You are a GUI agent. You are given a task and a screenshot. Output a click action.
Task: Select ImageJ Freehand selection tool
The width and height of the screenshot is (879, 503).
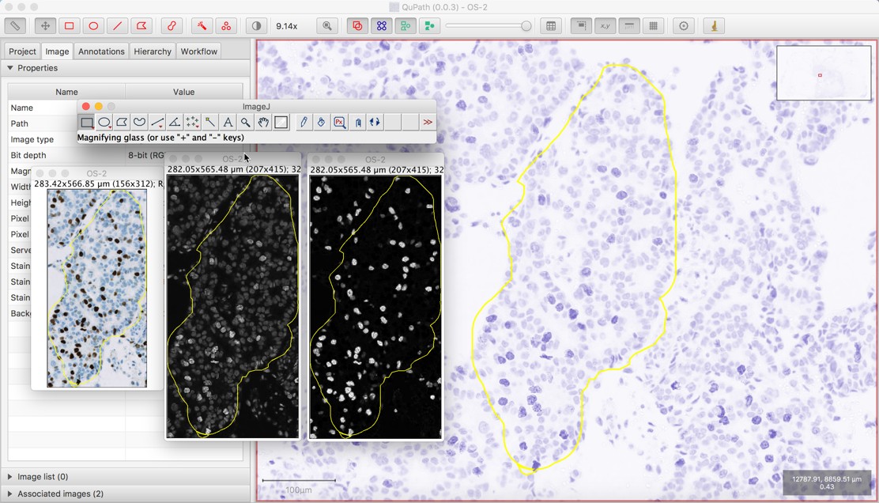click(140, 123)
